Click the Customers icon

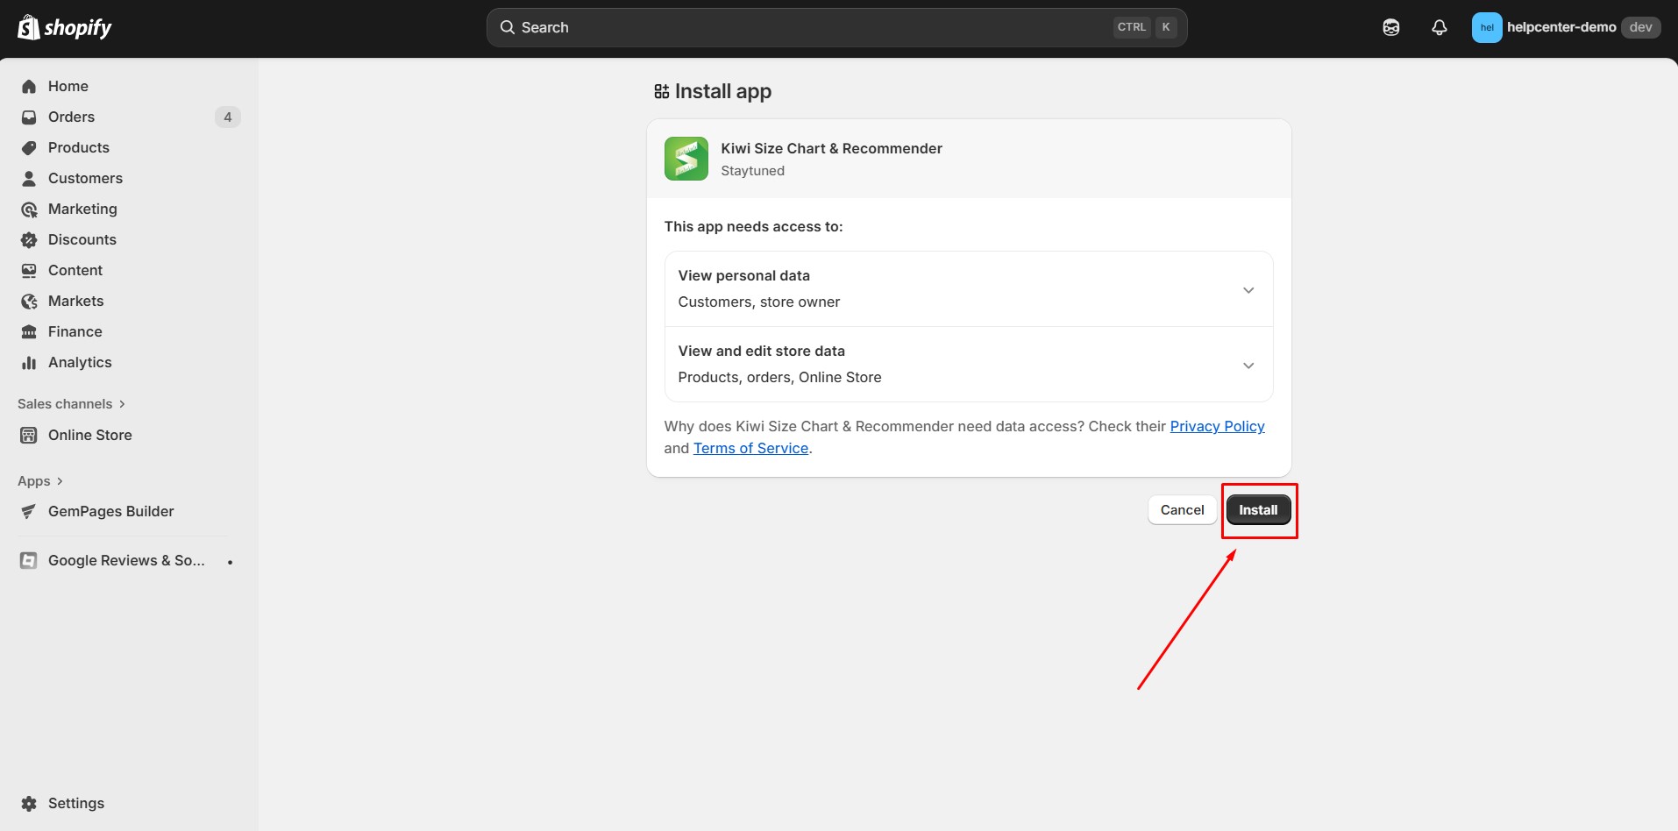click(x=29, y=178)
